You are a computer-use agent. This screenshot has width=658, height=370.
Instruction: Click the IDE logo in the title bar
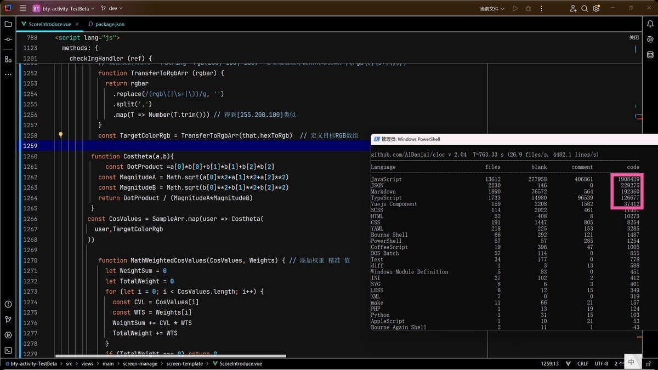coord(8,8)
